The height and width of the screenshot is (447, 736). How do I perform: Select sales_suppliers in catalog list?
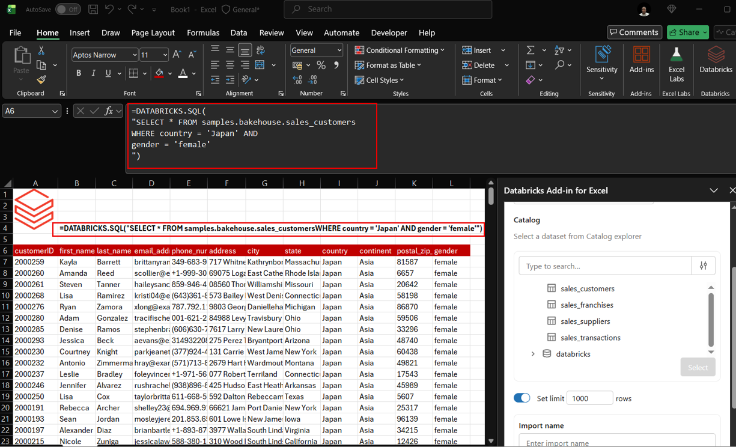585,321
